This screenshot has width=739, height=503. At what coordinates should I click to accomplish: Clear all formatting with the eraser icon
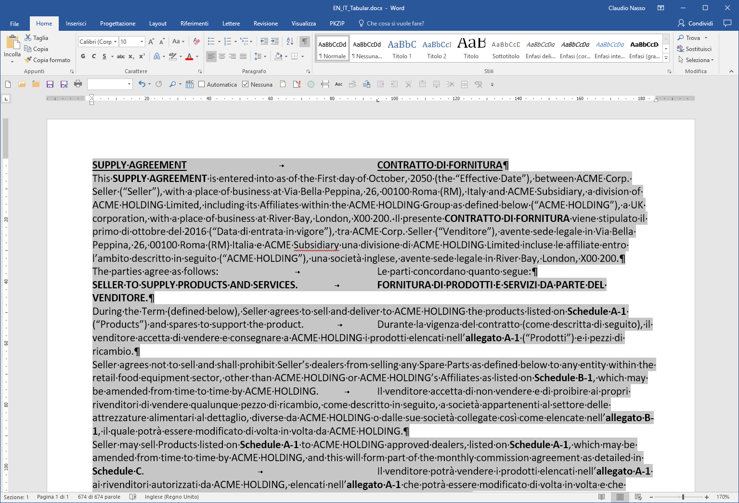pyautogui.click(x=196, y=42)
